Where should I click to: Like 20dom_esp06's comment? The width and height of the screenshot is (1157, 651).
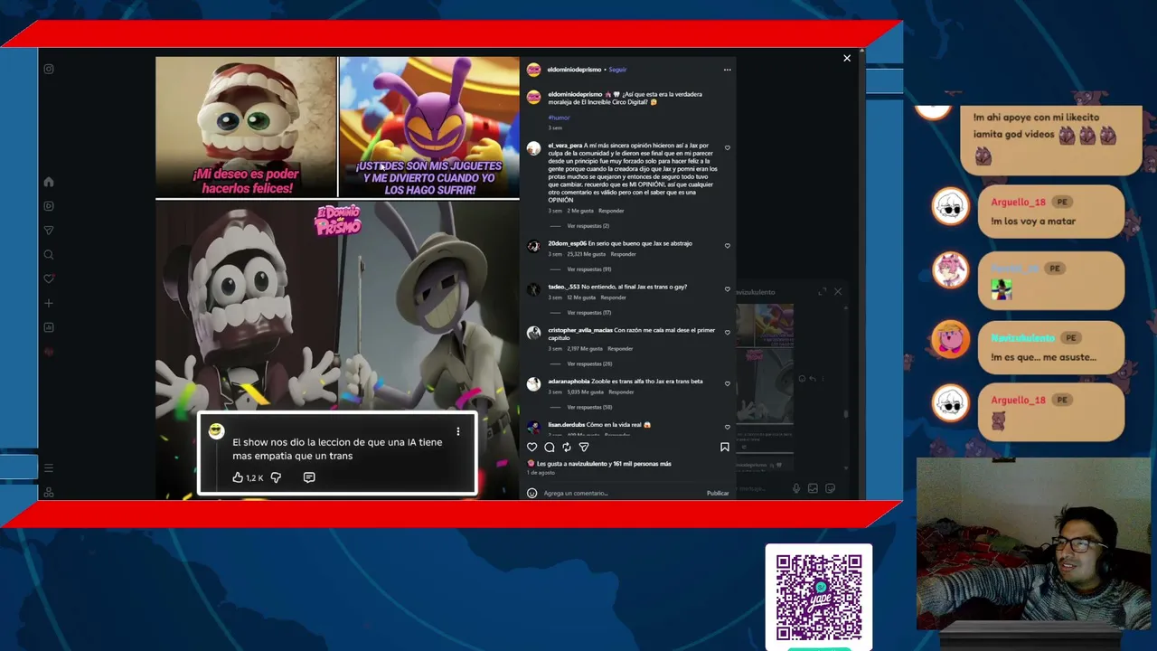point(728,246)
